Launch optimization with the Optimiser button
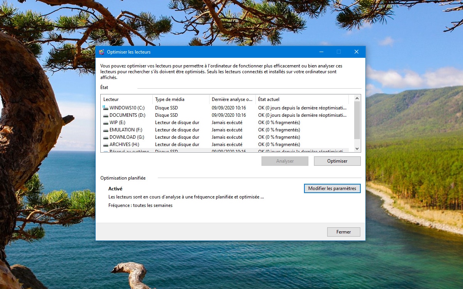The height and width of the screenshot is (289, 463). [x=337, y=161]
